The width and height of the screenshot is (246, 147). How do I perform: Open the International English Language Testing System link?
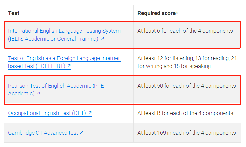64,31
